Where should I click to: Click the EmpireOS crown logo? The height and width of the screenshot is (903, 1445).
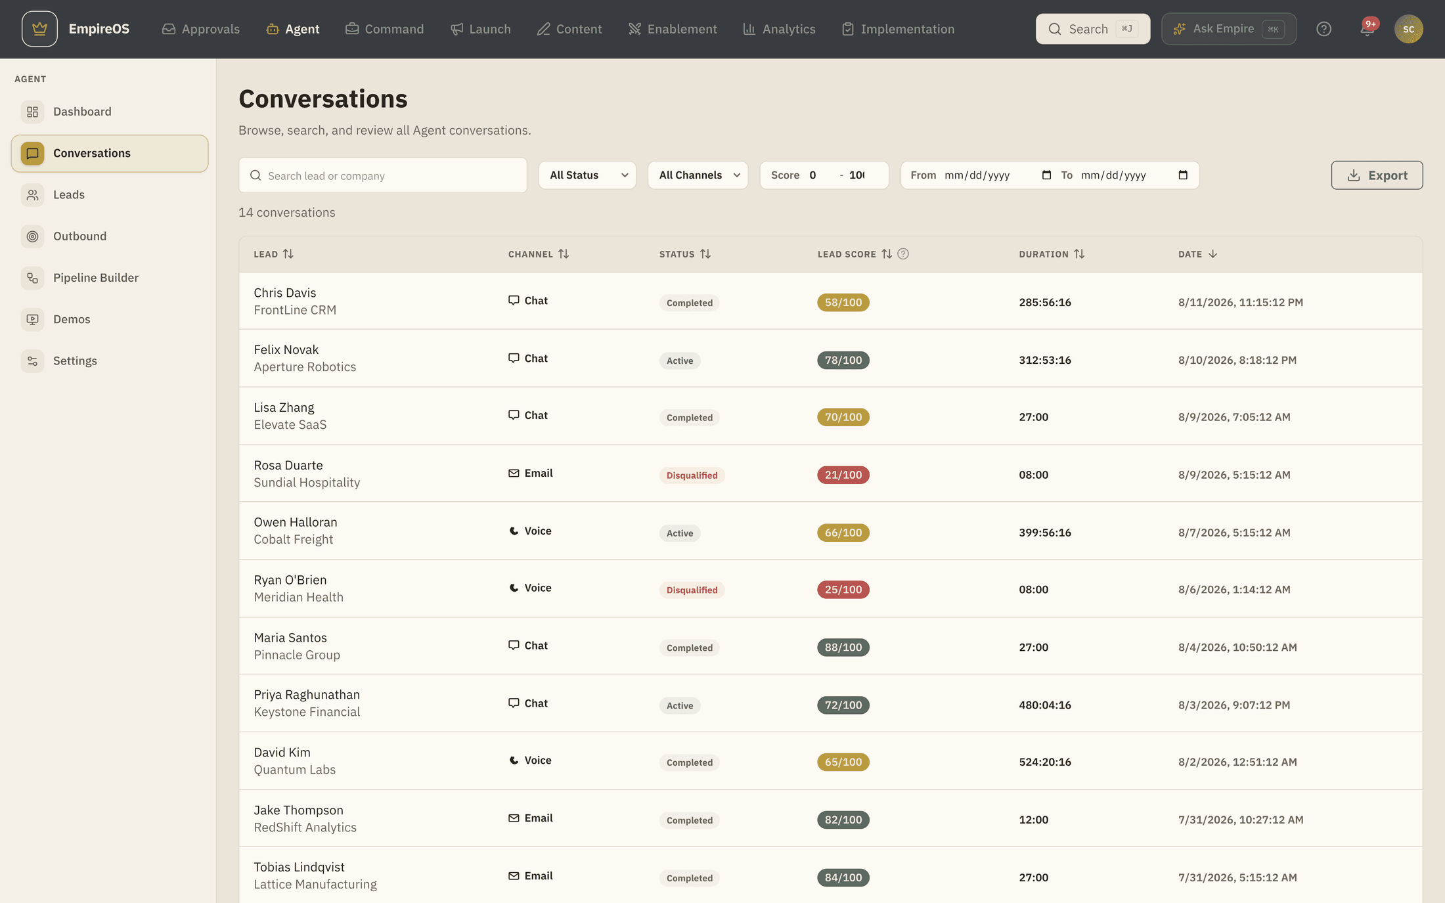point(39,29)
